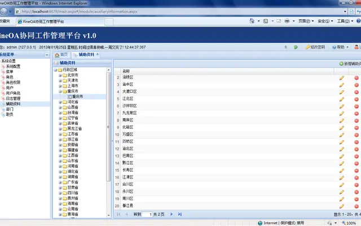The width and height of the screenshot is (361, 226).
Task: Click the 修改密码 button
Action: (x=315, y=47)
